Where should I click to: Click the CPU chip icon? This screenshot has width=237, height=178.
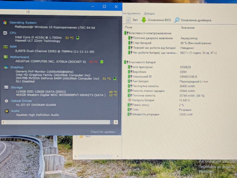(x=5, y=33)
